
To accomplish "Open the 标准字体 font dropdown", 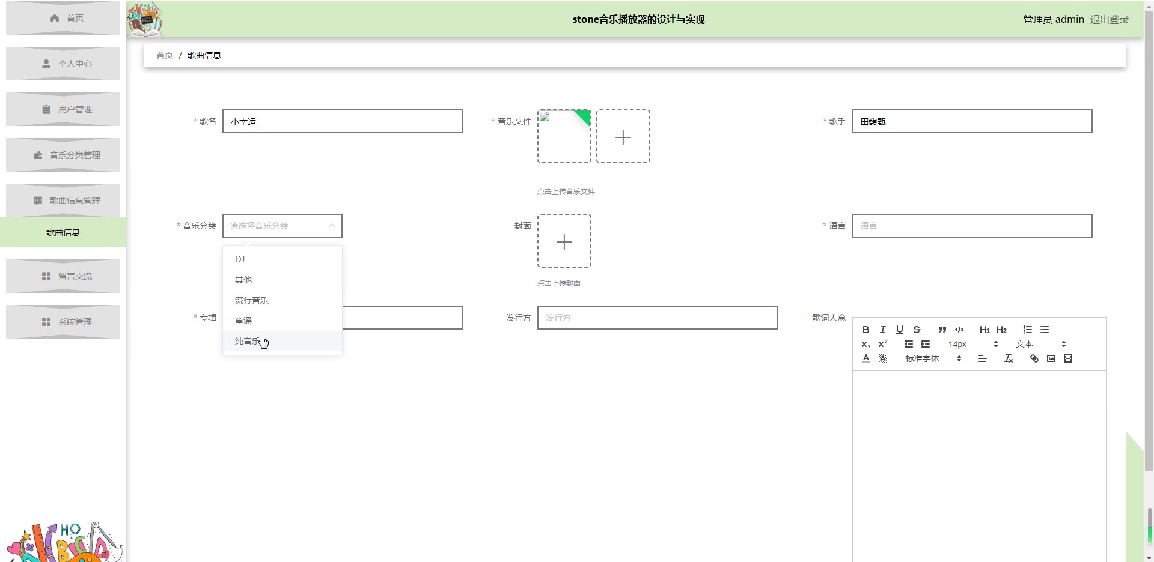I will (x=933, y=358).
